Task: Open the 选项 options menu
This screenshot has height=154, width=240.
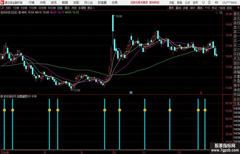Action: point(195,3)
